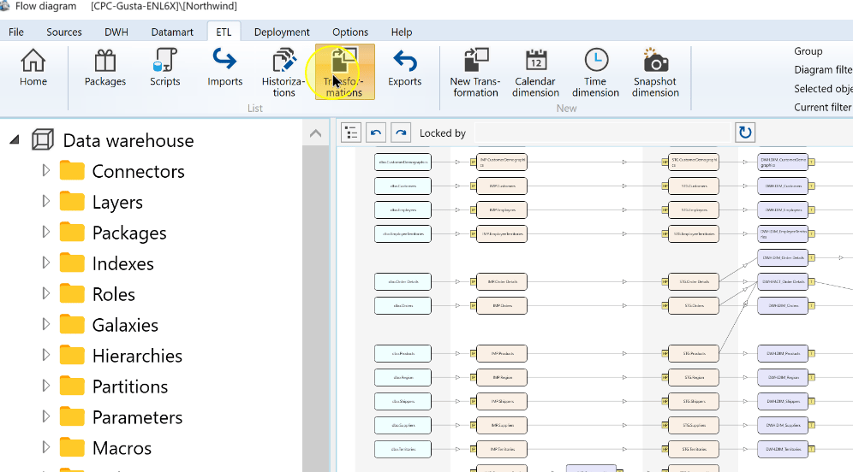The image size is (853, 472).
Task: Select the DWH.DIM_Customers node
Action: (783, 186)
